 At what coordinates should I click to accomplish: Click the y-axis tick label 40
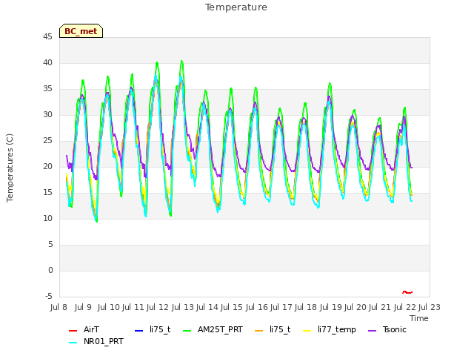(47, 62)
